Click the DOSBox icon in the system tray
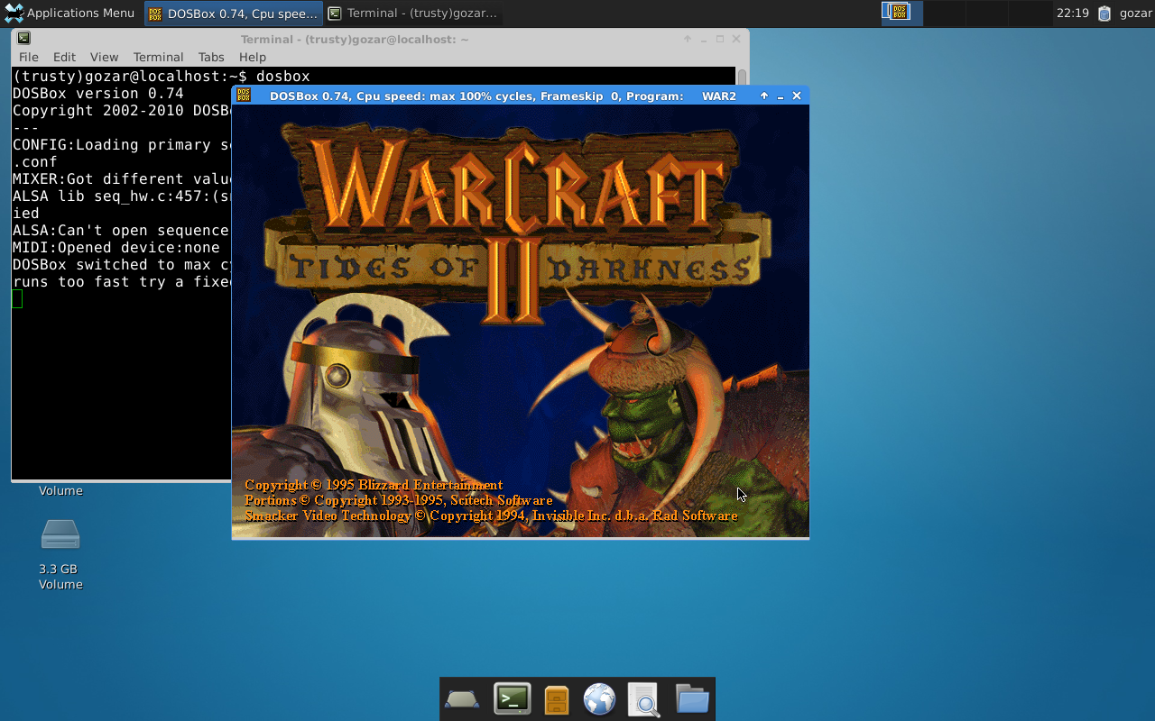Screen dimensions: 1155x721 coord(900,13)
